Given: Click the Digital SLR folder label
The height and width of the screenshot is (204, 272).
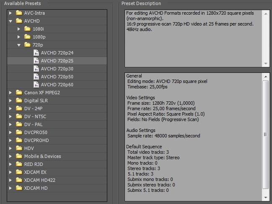Looking at the screenshot, I should 36,101.
